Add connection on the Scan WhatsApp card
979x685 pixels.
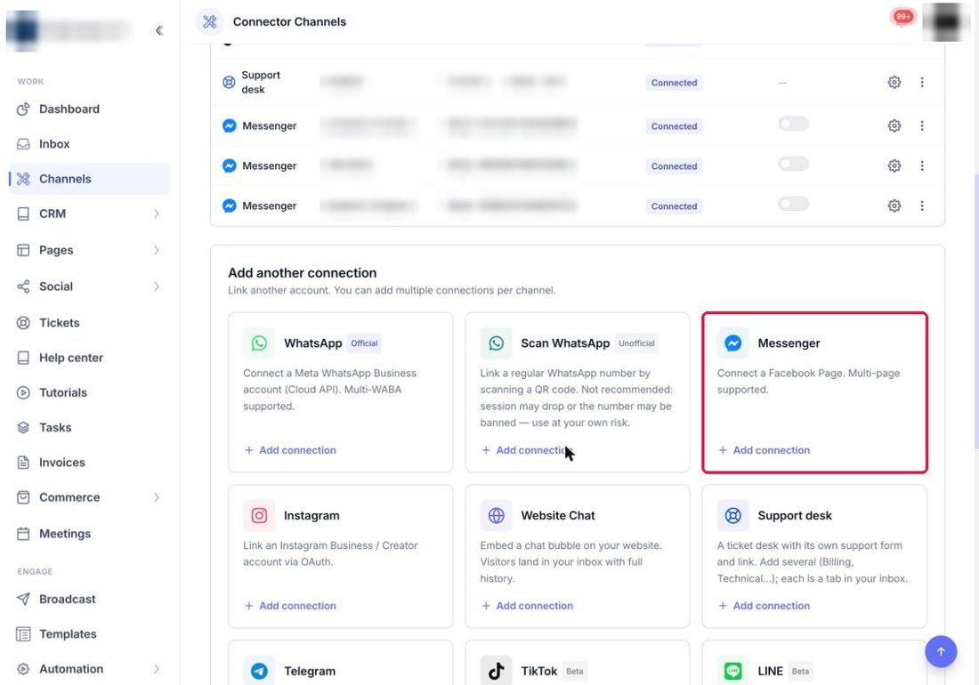coord(527,450)
